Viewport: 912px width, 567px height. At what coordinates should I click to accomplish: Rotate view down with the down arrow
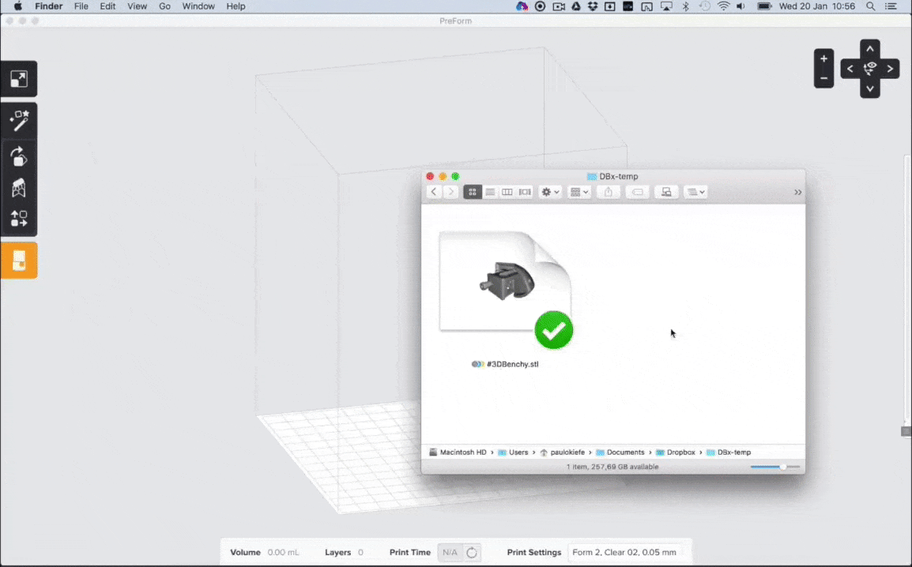(869, 89)
